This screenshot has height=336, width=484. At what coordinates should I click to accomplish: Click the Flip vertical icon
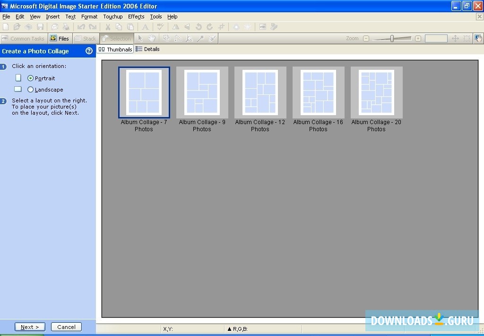[x=187, y=27]
